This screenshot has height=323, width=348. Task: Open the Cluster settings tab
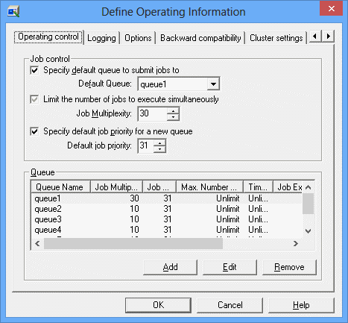[276, 38]
